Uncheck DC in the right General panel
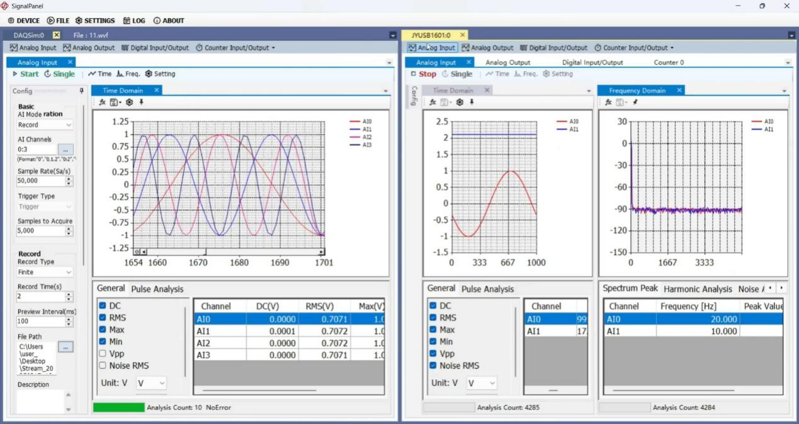Image resolution: width=799 pixels, height=424 pixels. [x=433, y=306]
